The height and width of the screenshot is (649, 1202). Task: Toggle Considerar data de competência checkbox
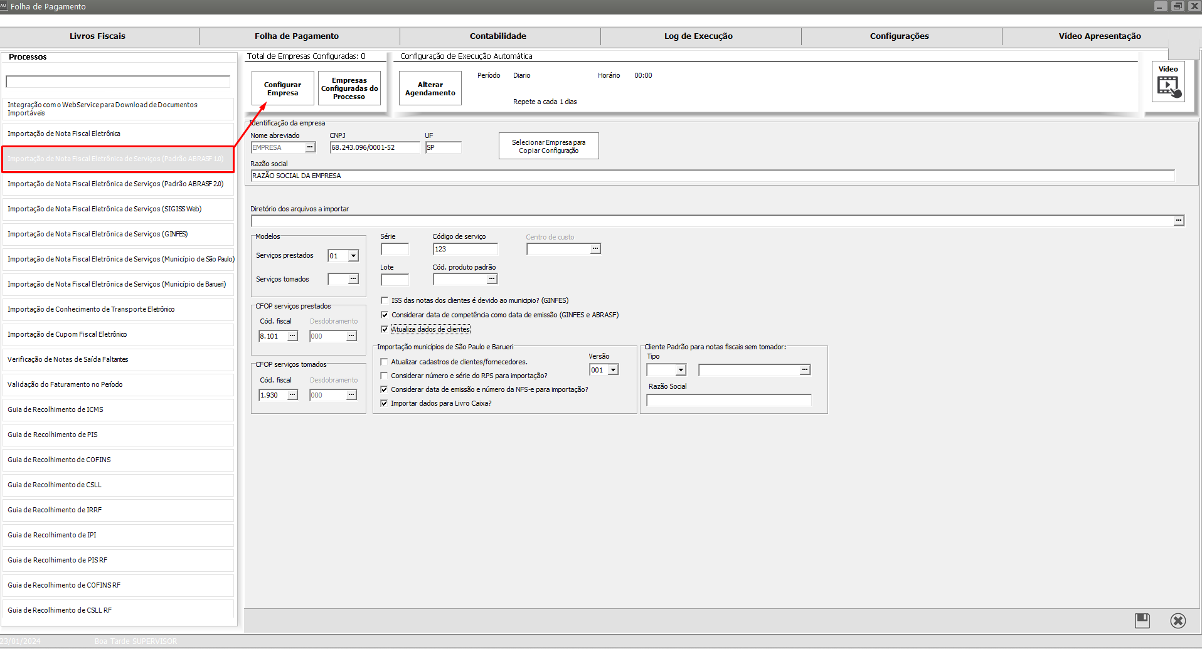385,315
